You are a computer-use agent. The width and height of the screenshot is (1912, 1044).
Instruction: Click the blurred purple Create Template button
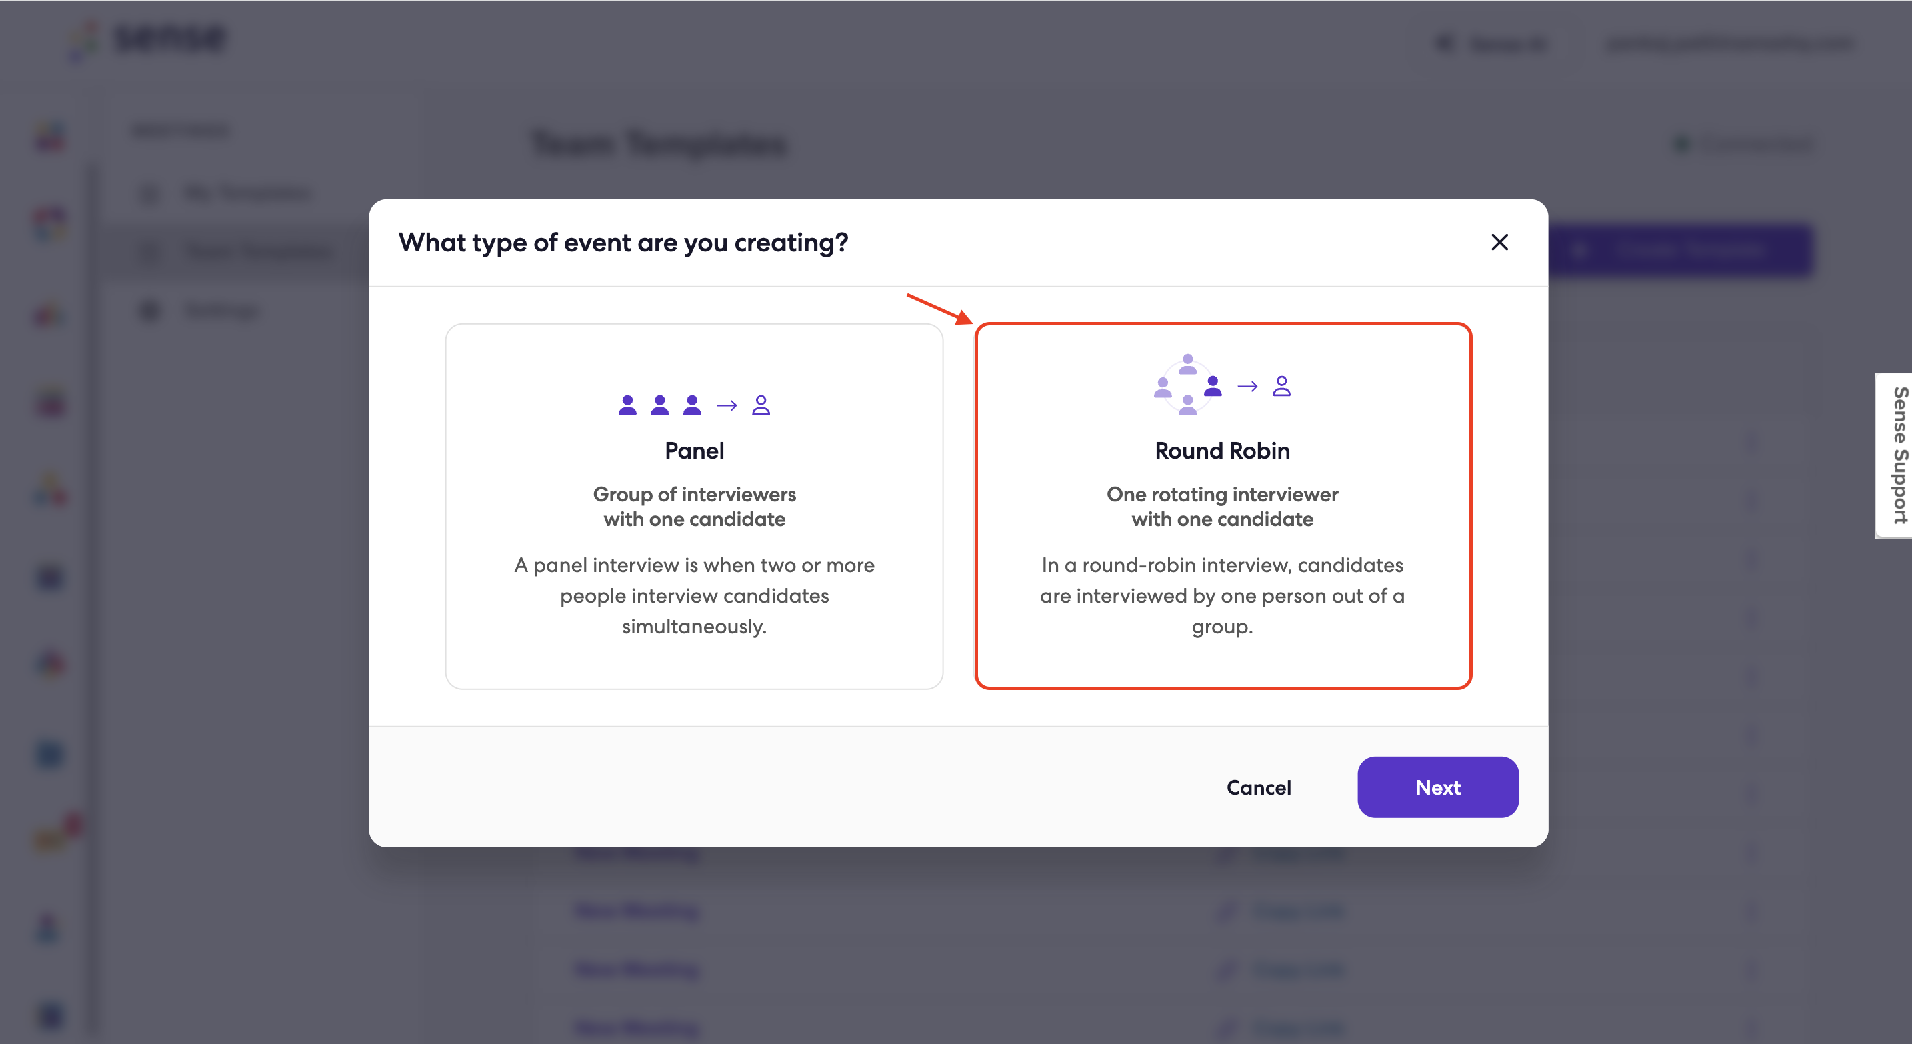tap(1681, 251)
